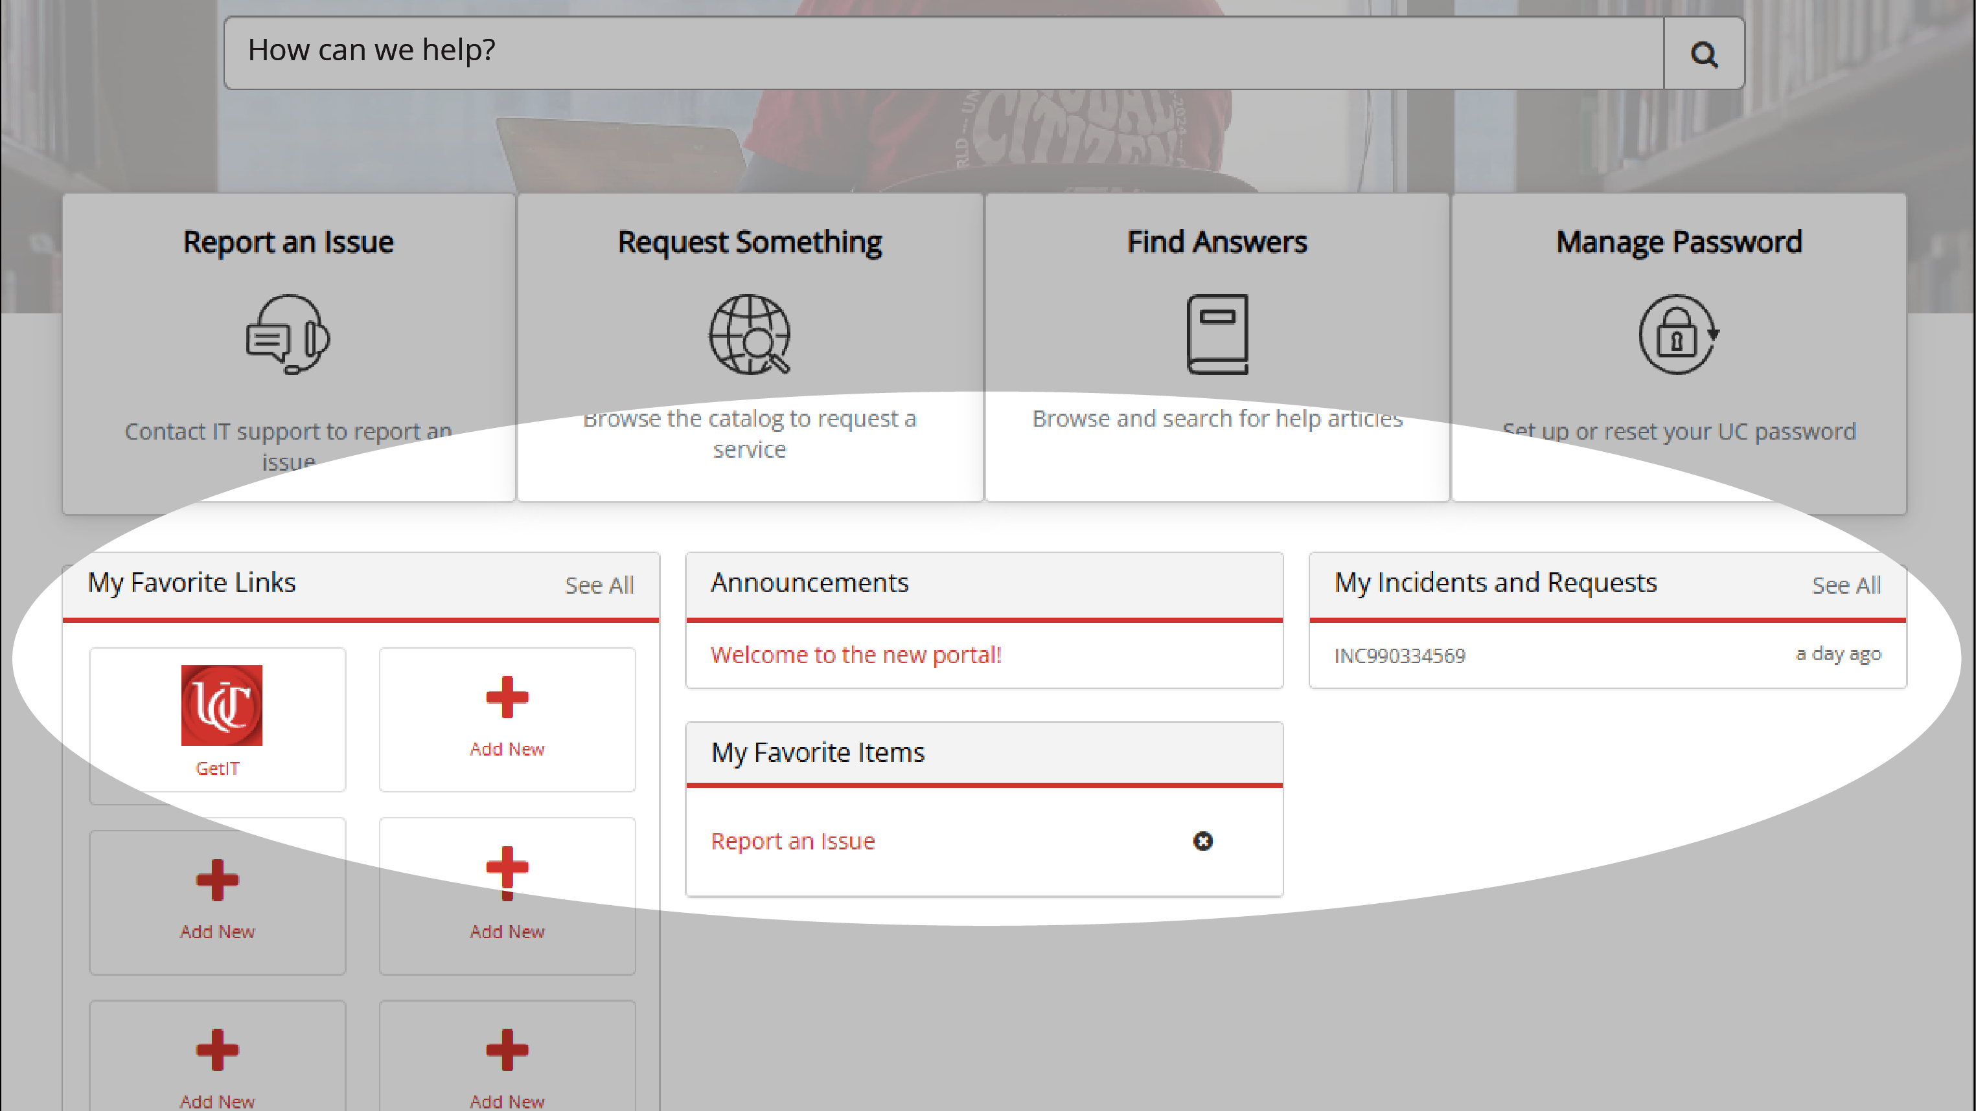Open the Find Answers tile

pyautogui.click(x=1217, y=241)
